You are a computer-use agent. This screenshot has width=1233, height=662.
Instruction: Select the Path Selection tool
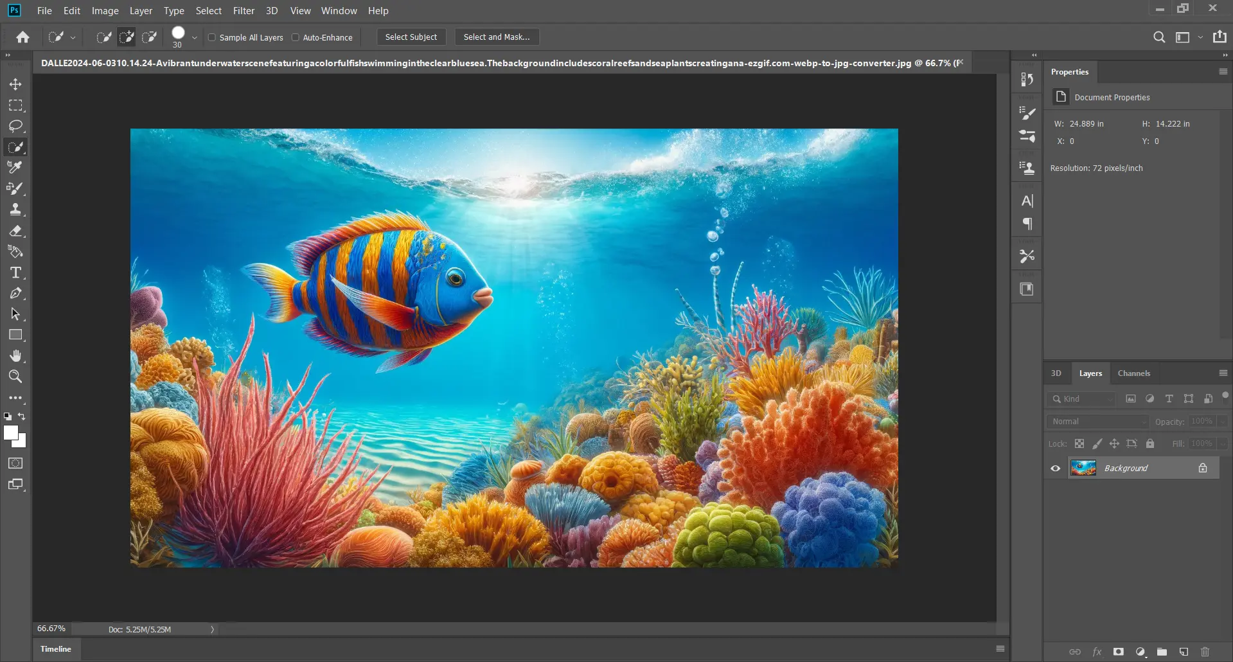(x=15, y=314)
